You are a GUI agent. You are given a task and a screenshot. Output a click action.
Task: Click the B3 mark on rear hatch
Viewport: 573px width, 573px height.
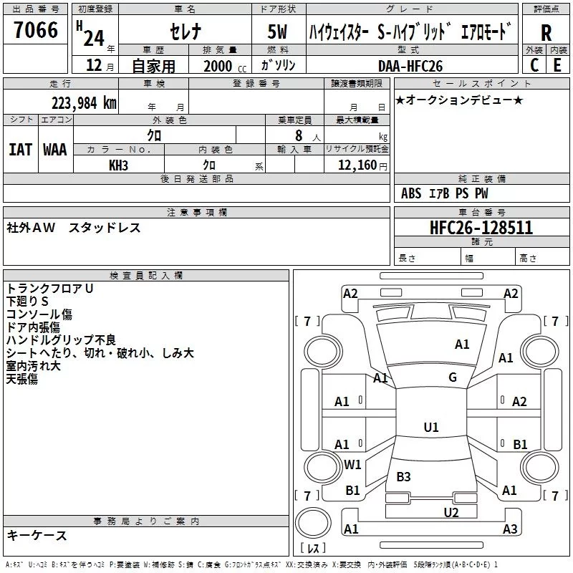click(x=403, y=477)
